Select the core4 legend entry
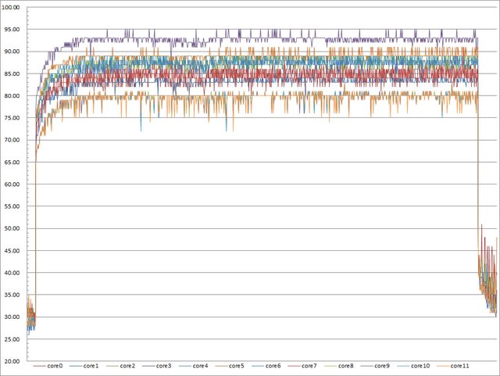500x376 pixels. pos(201,366)
